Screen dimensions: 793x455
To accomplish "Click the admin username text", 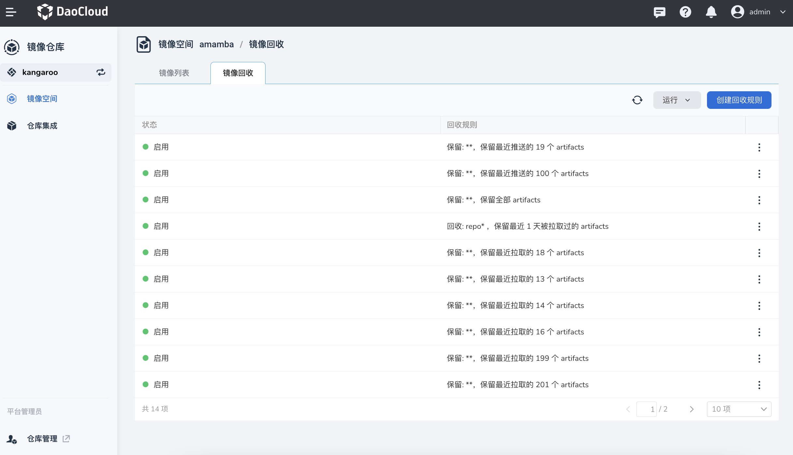I will tap(760, 12).
